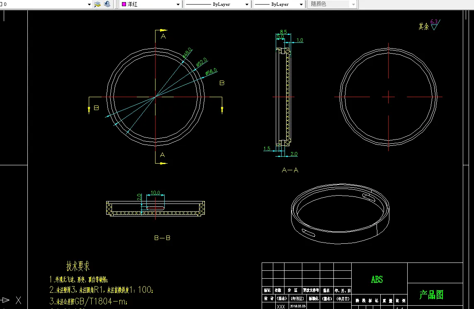Click the Layer Previous icon
Image resolution: width=474 pixels, height=309 pixels.
tap(107, 4)
